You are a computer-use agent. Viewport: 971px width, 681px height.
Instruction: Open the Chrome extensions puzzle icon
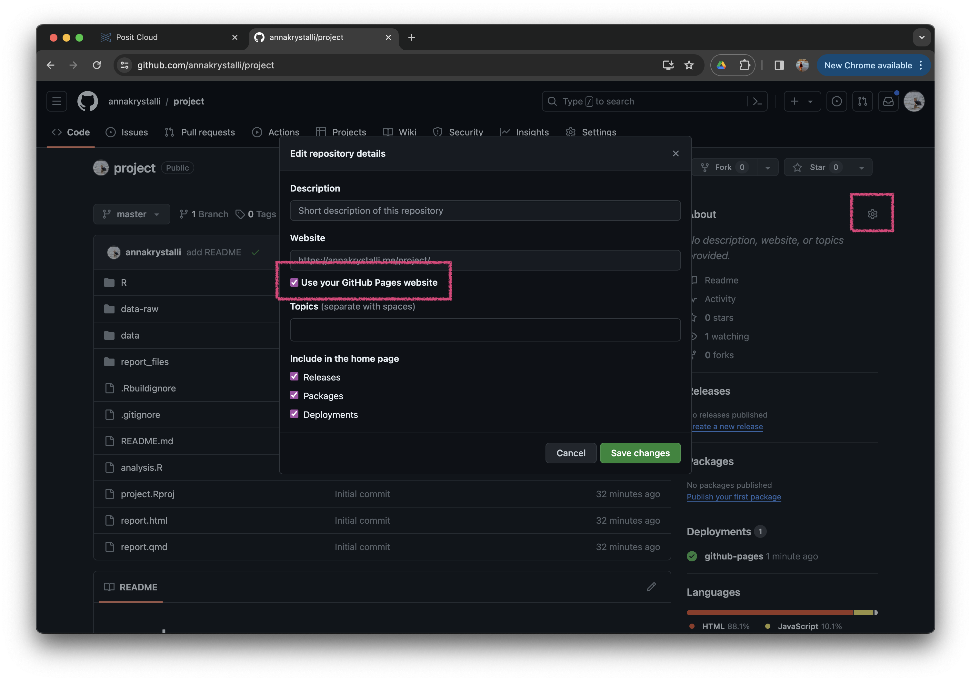[744, 65]
